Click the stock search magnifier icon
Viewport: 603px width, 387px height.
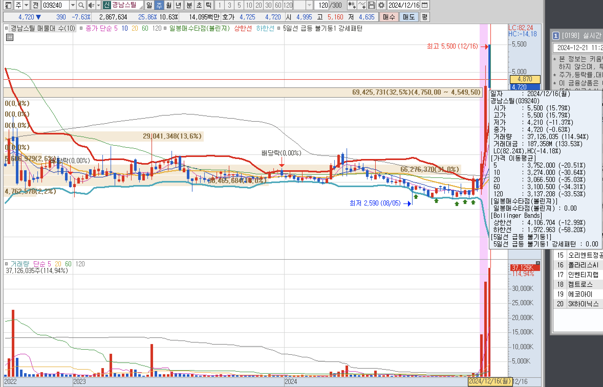pos(81,5)
